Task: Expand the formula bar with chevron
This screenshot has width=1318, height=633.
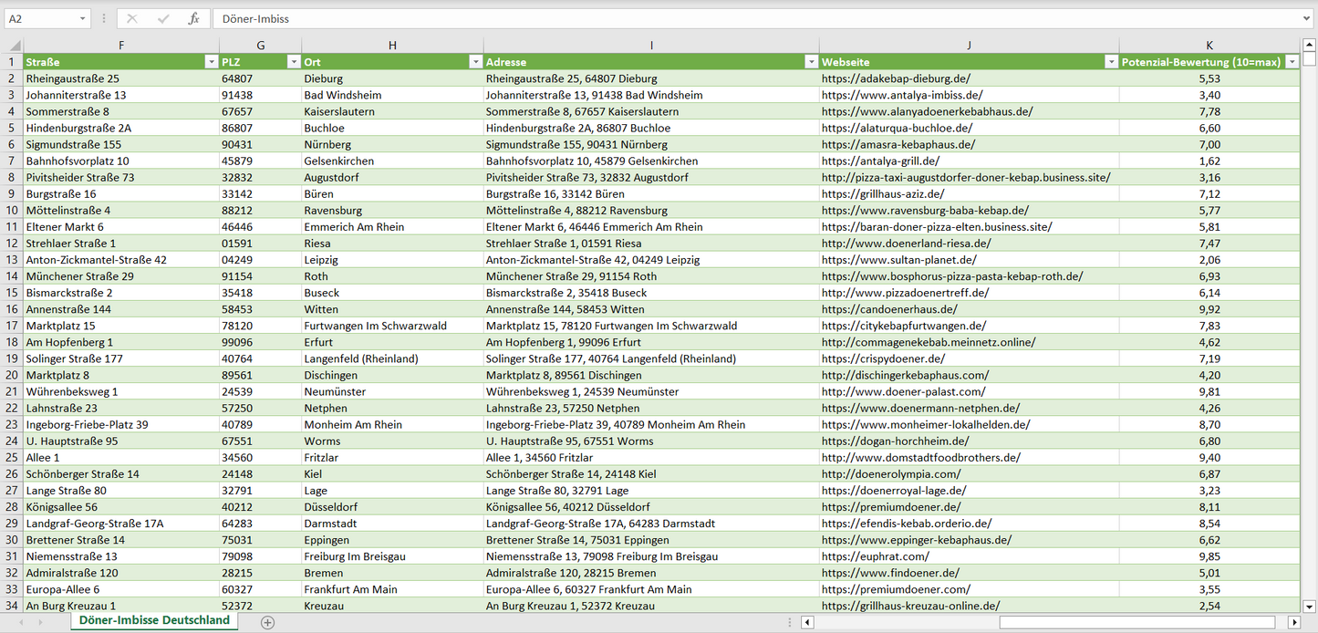Action: point(1308,18)
